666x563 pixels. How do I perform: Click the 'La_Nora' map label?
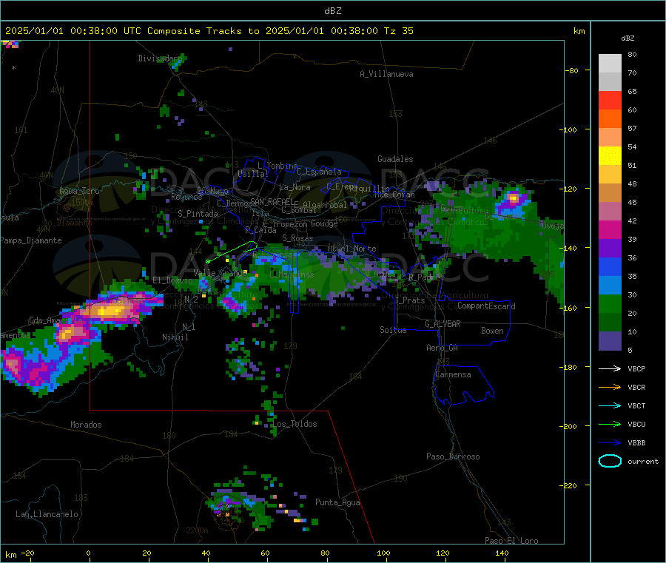pyautogui.click(x=295, y=187)
